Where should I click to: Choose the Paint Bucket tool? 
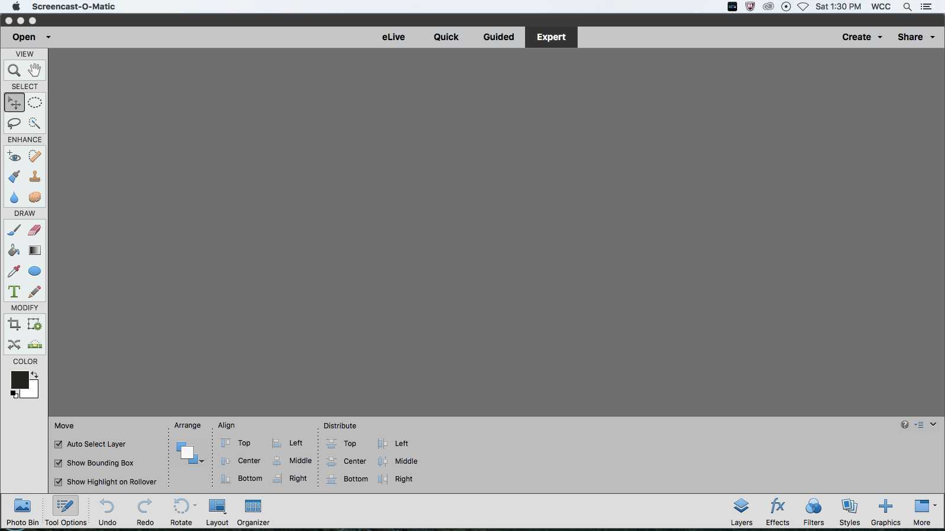pyautogui.click(x=14, y=251)
